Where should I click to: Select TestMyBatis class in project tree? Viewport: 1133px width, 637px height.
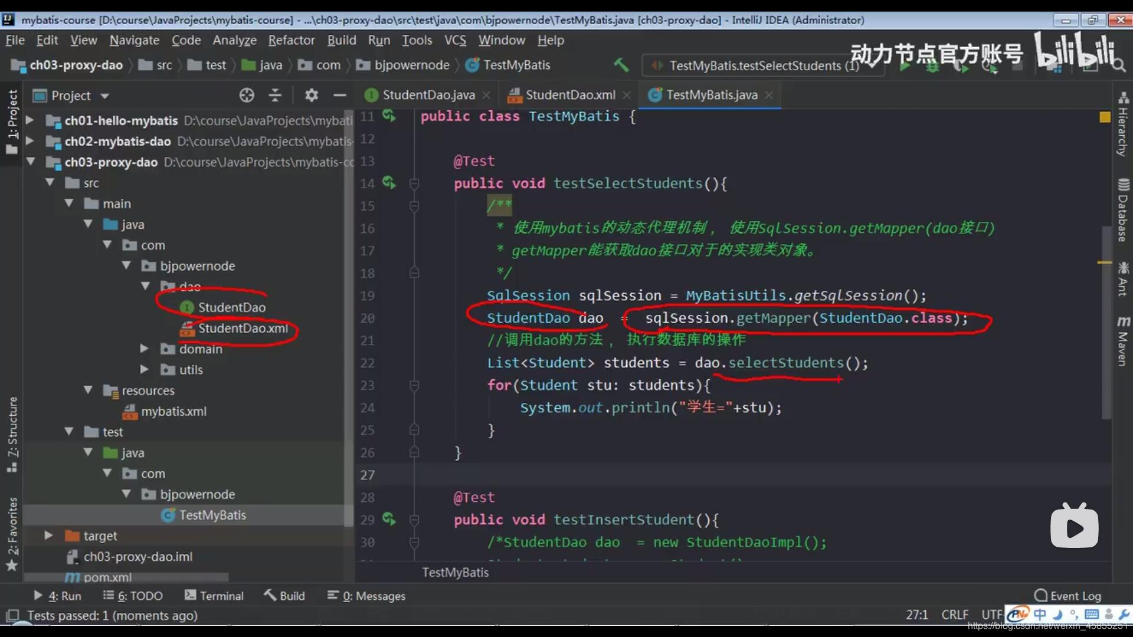[204, 515]
